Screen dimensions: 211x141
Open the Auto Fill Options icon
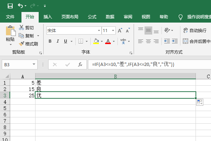tap(199, 102)
